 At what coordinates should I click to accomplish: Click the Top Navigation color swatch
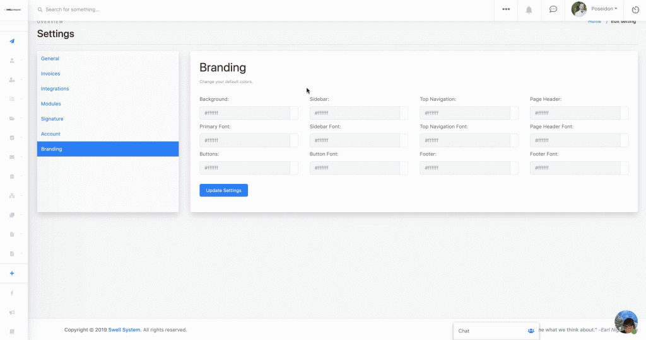coord(514,113)
